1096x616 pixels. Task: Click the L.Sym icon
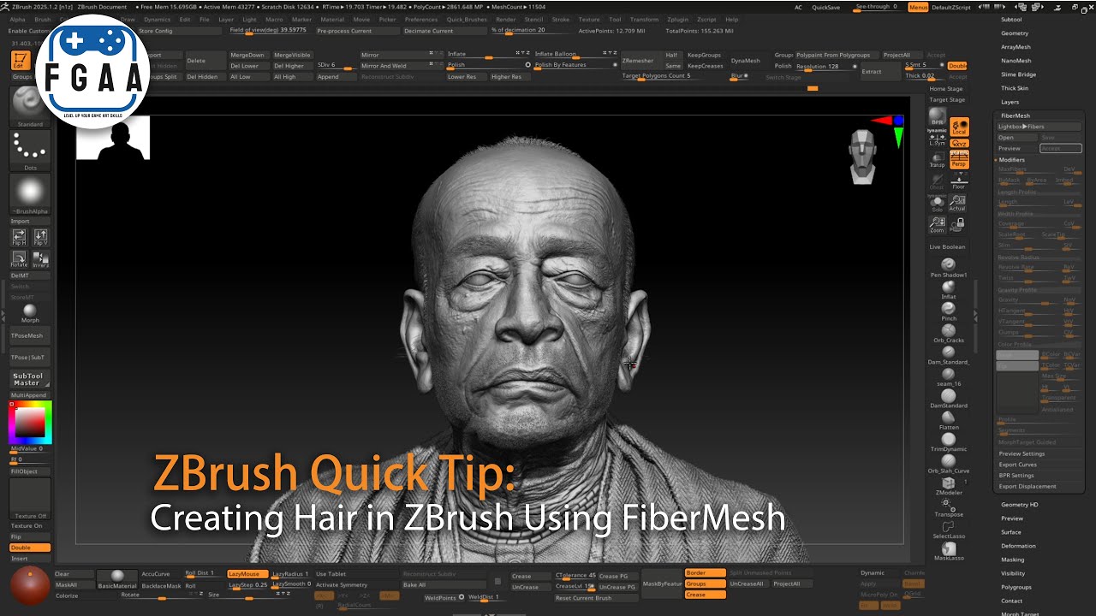(x=938, y=139)
